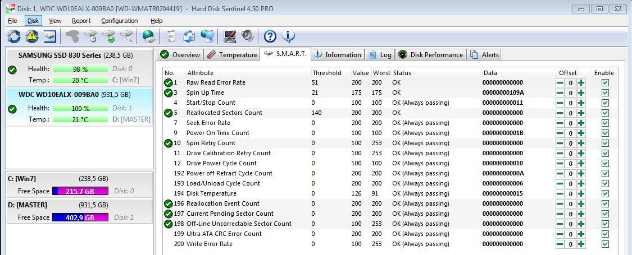Click the Refresh disk data toolbar icon

click(13, 36)
